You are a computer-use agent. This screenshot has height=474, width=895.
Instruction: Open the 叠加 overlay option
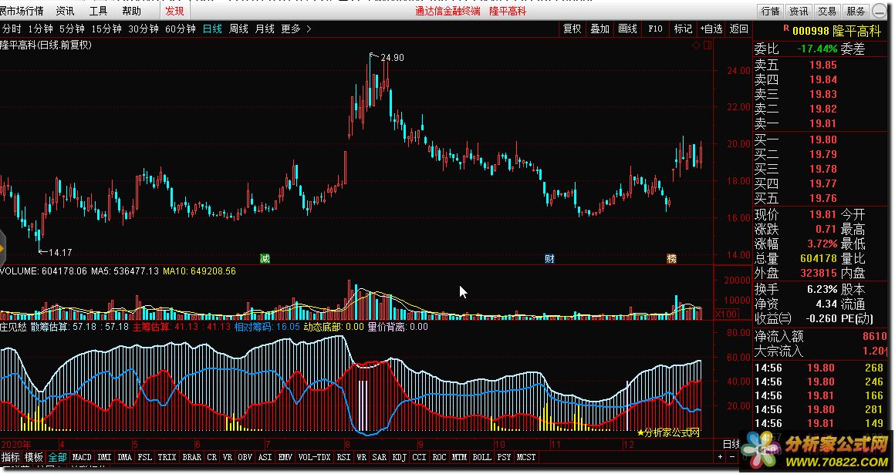[600, 29]
